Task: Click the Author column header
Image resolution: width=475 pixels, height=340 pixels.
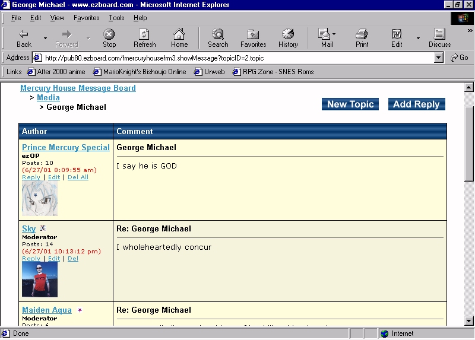Action: [x=66, y=131]
